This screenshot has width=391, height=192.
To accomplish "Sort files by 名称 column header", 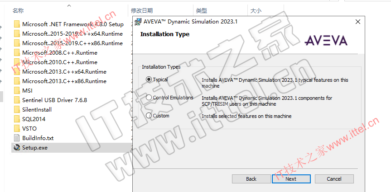I will 18,11.
